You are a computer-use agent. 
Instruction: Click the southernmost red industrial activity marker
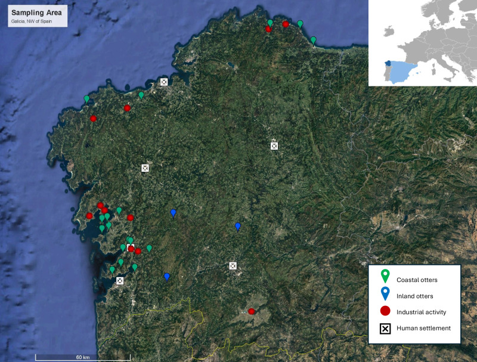252,311
